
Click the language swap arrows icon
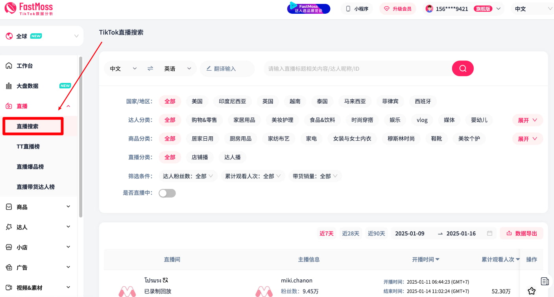pyautogui.click(x=150, y=68)
